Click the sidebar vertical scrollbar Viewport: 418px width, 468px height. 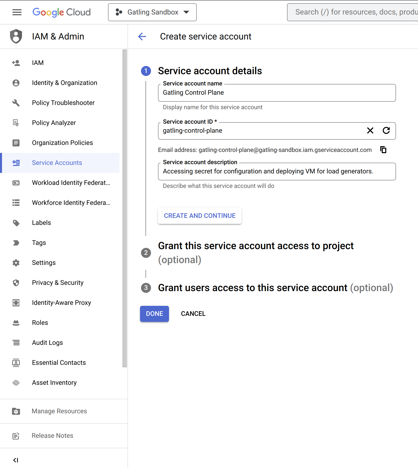pyautogui.click(x=125, y=208)
